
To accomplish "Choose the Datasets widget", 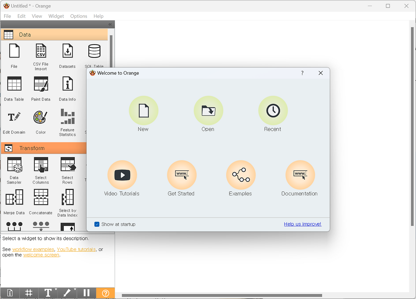I will [67, 56].
